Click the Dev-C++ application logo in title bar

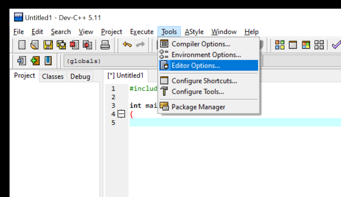click(18, 17)
